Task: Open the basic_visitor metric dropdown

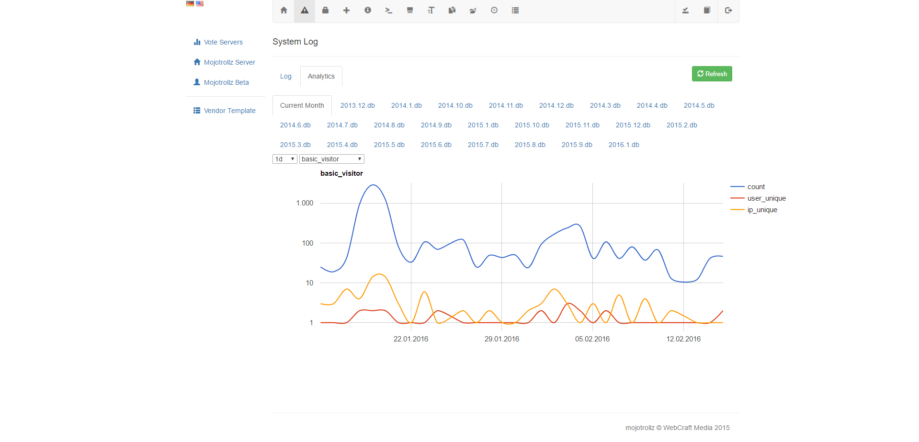Action: pyautogui.click(x=331, y=159)
